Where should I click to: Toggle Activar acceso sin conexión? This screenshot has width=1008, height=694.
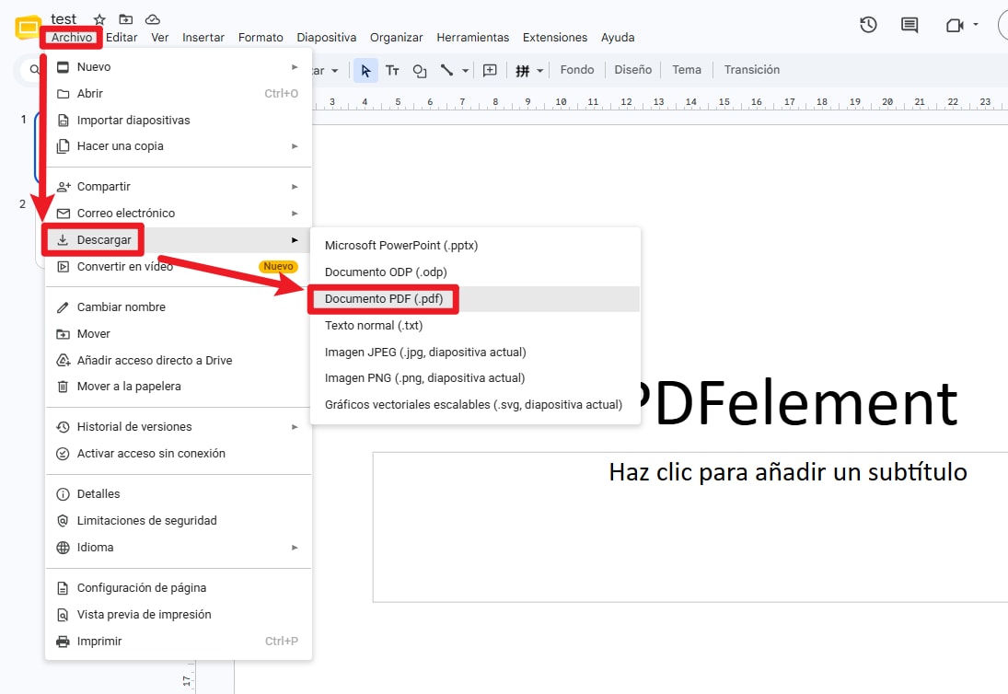pyautogui.click(x=178, y=453)
